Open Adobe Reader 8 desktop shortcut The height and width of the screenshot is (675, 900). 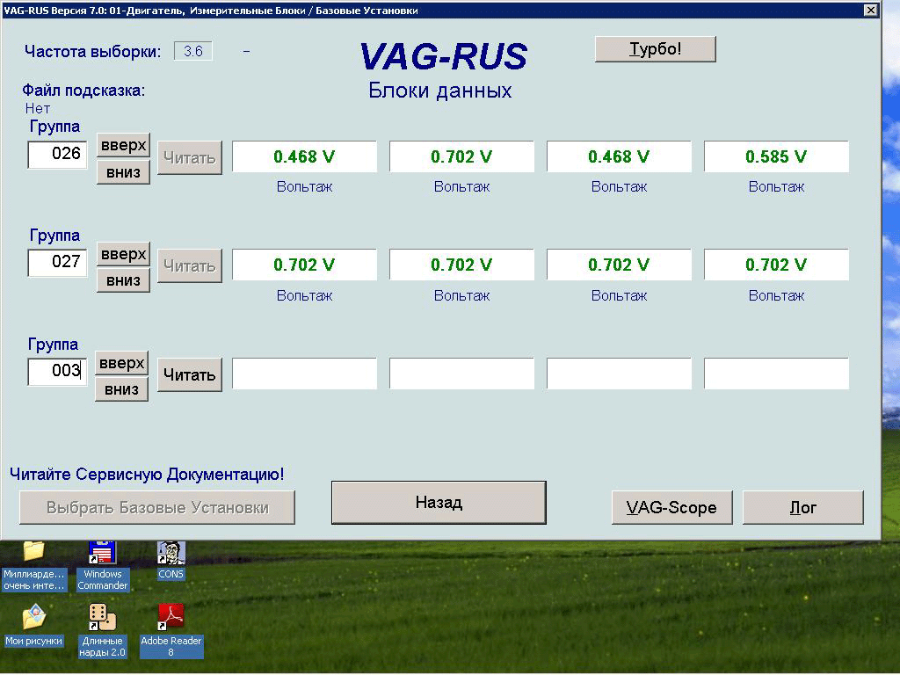171,619
